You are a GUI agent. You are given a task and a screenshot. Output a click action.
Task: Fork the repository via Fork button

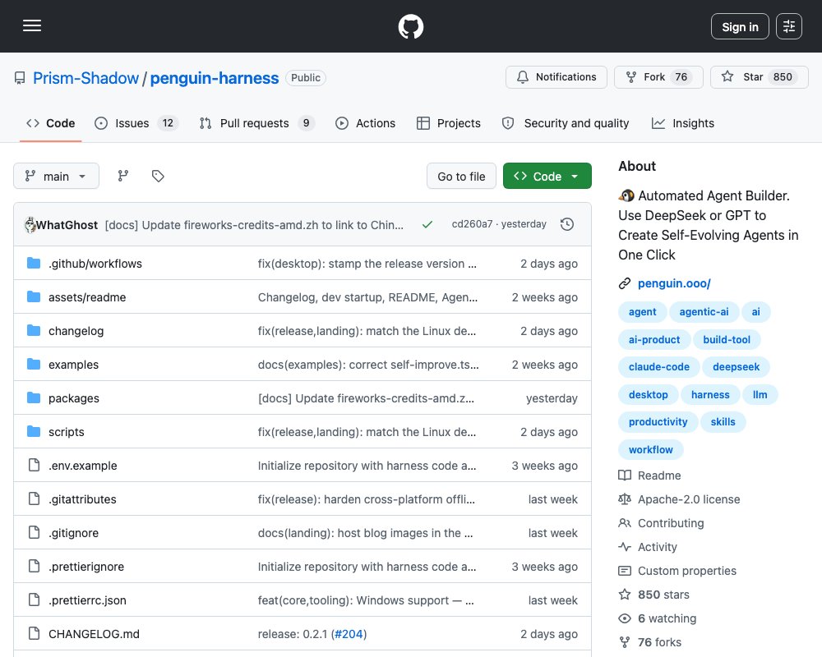[x=658, y=77]
